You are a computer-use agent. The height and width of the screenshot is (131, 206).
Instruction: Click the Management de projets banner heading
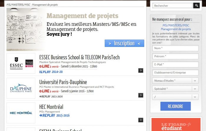82,16
